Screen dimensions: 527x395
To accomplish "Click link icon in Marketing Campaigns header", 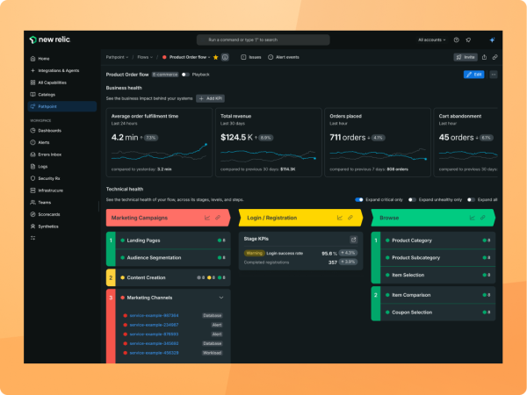I will click(x=218, y=218).
